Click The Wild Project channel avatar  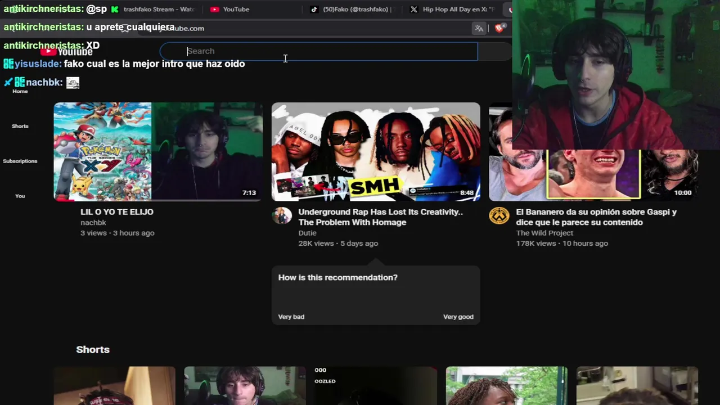499,215
